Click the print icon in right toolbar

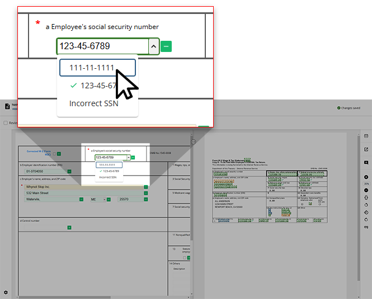[x=366, y=136]
